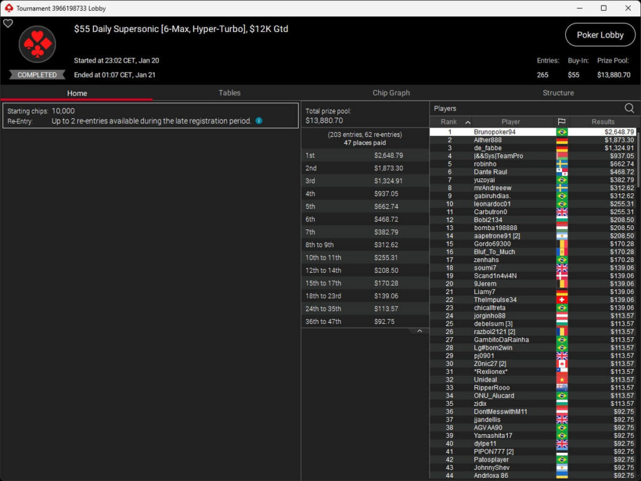Click Brunopoker94's Brazil flag
641x481 pixels.
[561, 132]
